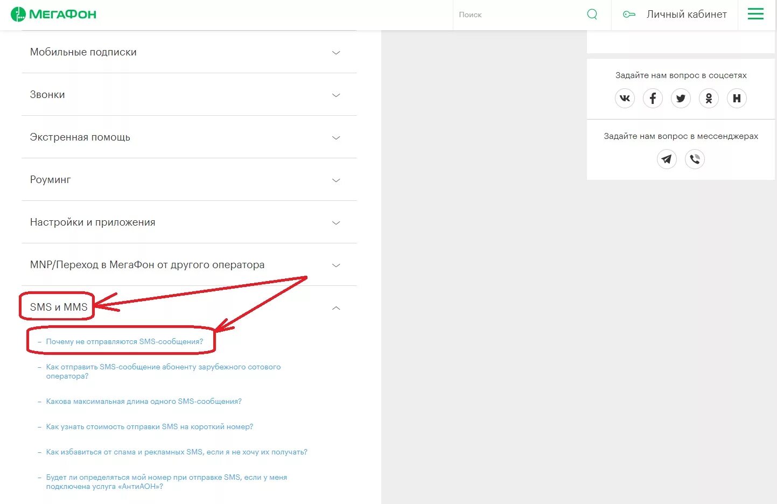Viewport: 777px width, 504px height.
Task: Open the green hamburger menu
Action: tap(755, 14)
